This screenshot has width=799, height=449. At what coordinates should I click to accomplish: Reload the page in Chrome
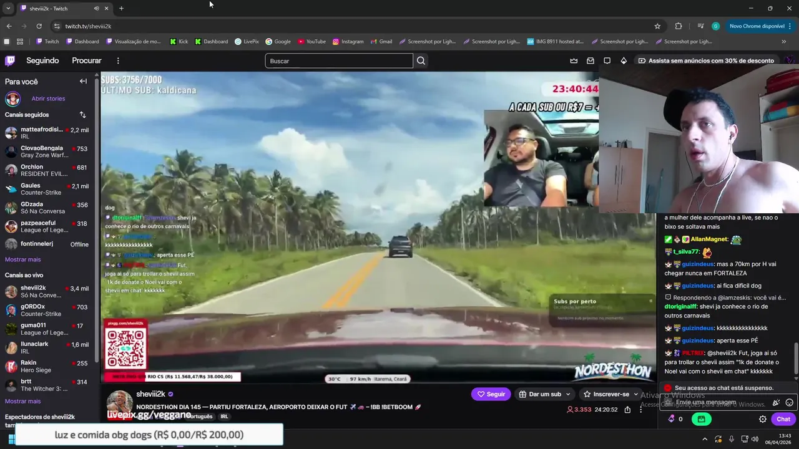39,26
